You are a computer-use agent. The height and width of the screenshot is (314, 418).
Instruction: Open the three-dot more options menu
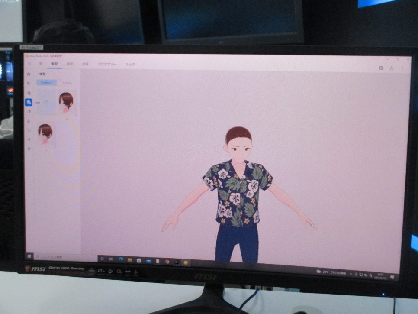point(402,68)
